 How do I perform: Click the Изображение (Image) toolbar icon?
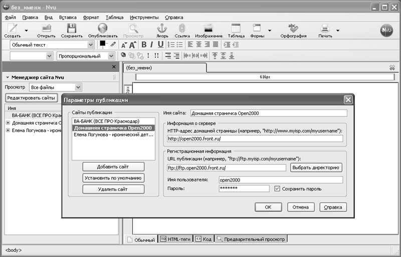[209, 28]
